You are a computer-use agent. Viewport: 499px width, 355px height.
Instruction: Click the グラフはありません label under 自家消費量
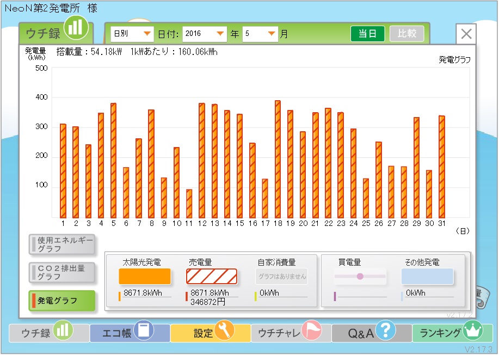pos(282,277)
